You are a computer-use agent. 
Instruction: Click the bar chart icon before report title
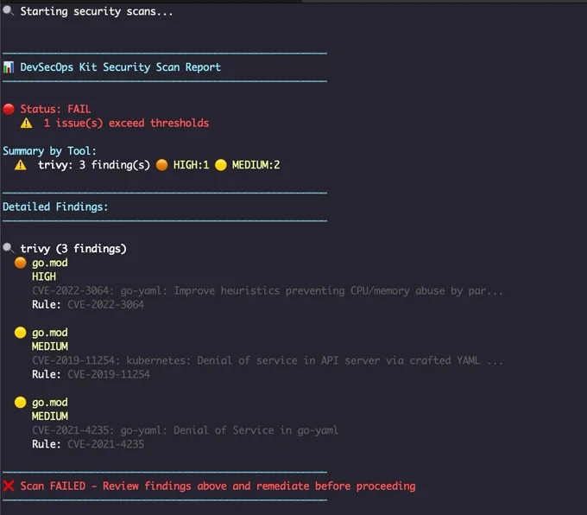pyautogui.click(x=9, y=67)
